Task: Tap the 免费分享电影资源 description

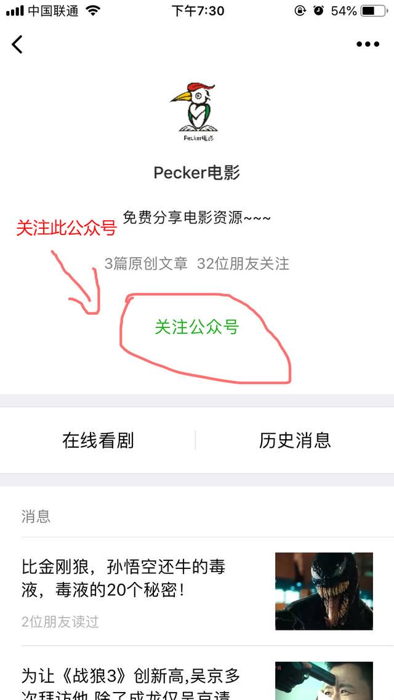Action: point(197,218)
